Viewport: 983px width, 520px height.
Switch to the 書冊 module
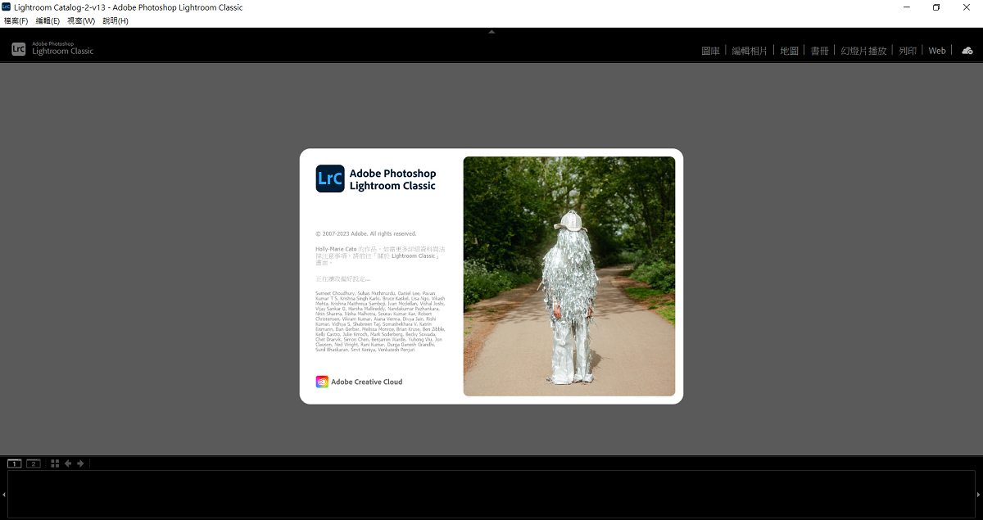[x=819, y=51]
